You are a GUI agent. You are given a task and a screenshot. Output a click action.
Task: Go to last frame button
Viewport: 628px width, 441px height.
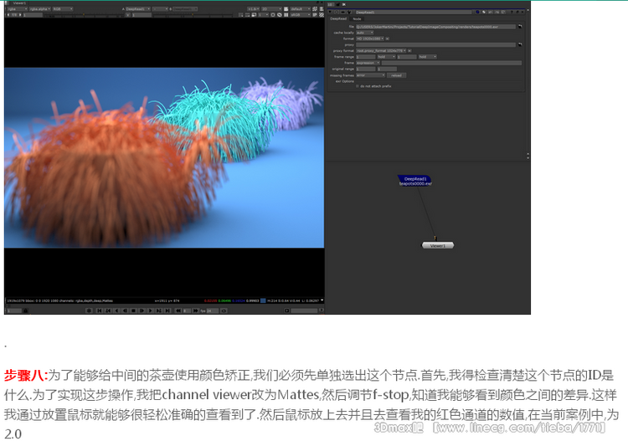[167, 310]
